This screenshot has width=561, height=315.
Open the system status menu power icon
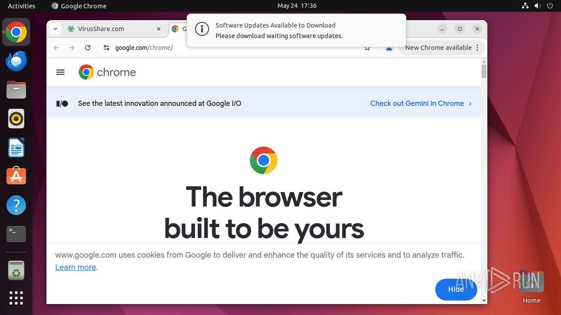click(550, 6)
